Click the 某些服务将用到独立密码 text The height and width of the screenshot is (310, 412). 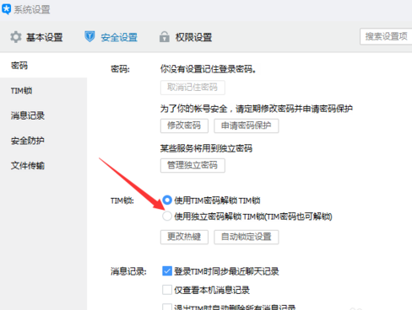206,148
